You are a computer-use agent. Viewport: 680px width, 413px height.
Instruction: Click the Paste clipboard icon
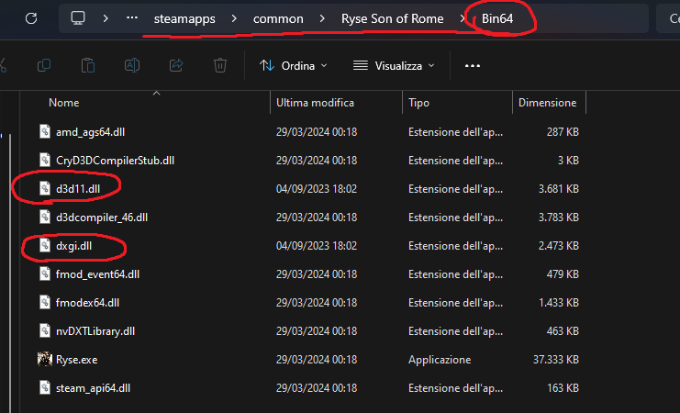(x=88, y=65)
